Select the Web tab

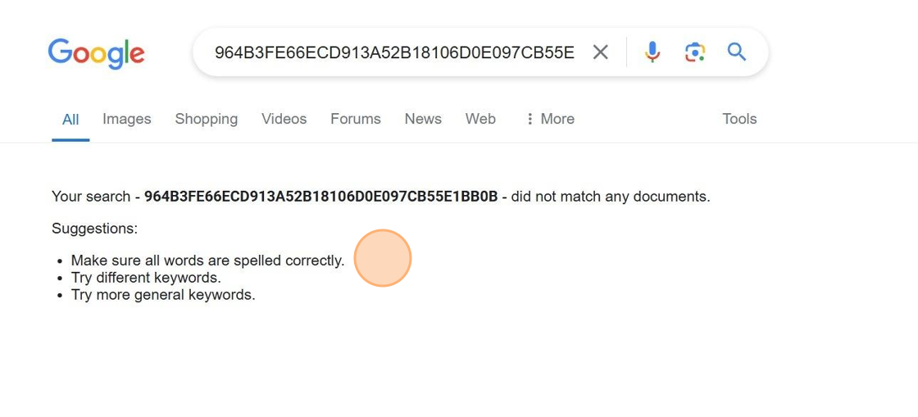pos(480,119)
